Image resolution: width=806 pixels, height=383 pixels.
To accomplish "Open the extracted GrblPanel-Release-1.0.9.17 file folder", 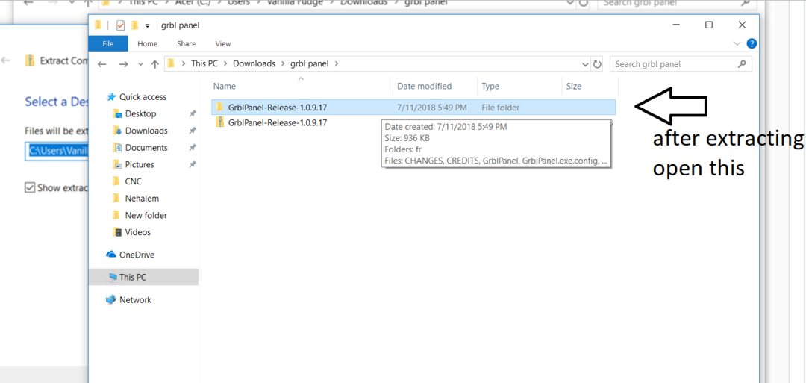I will pos(277,108).
